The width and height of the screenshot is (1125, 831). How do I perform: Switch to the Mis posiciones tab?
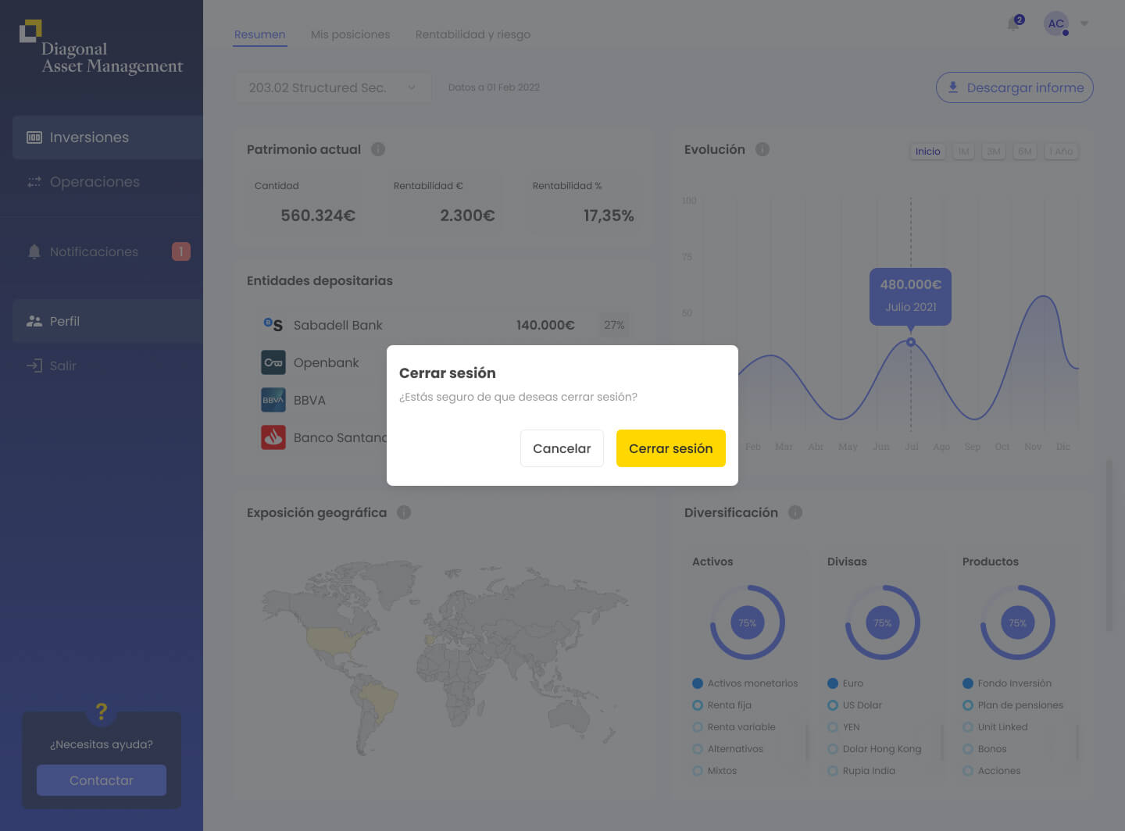pyautogui.click(x=350, y=34)
